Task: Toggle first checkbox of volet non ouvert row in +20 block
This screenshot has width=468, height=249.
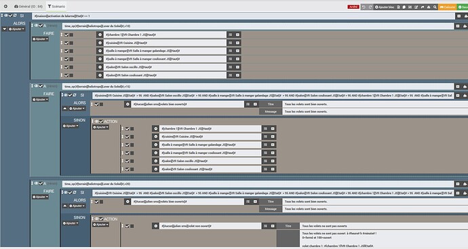Action: [x=127, y=227]
